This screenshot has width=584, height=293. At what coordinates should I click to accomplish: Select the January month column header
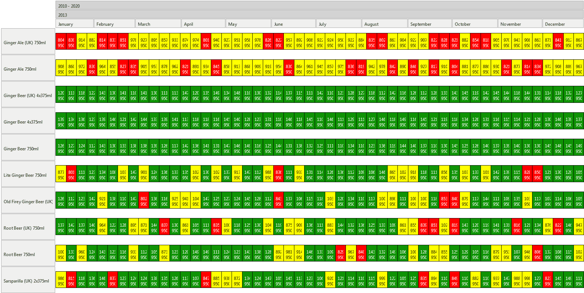coord(74,24)
